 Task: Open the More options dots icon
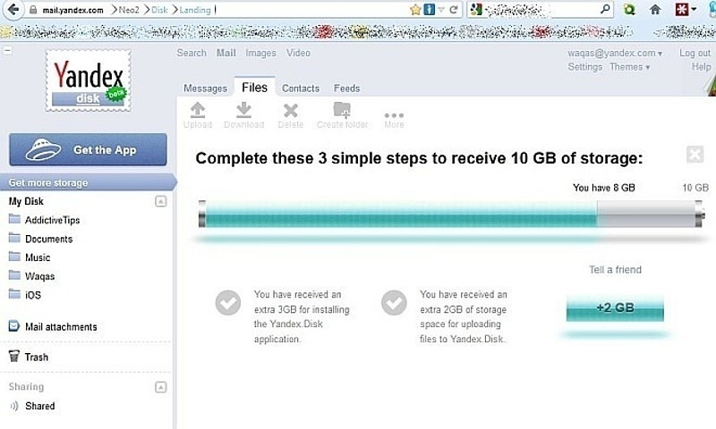394,115
